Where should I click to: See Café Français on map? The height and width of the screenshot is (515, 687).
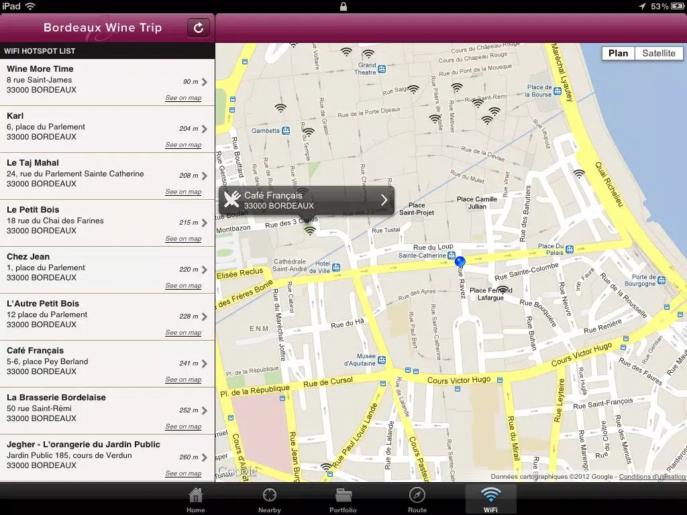click(183, 380)
